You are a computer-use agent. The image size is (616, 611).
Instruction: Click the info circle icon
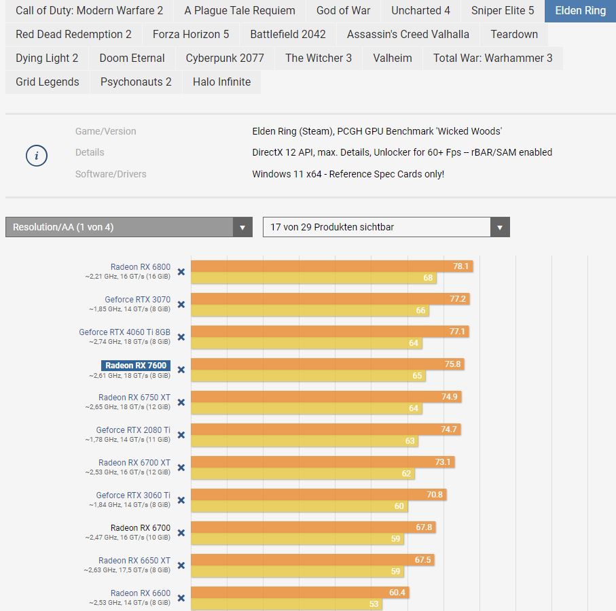37,156
